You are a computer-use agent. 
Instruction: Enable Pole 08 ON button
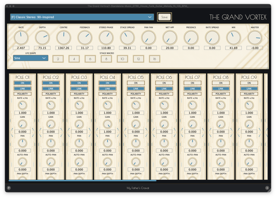tap(221, 83)
